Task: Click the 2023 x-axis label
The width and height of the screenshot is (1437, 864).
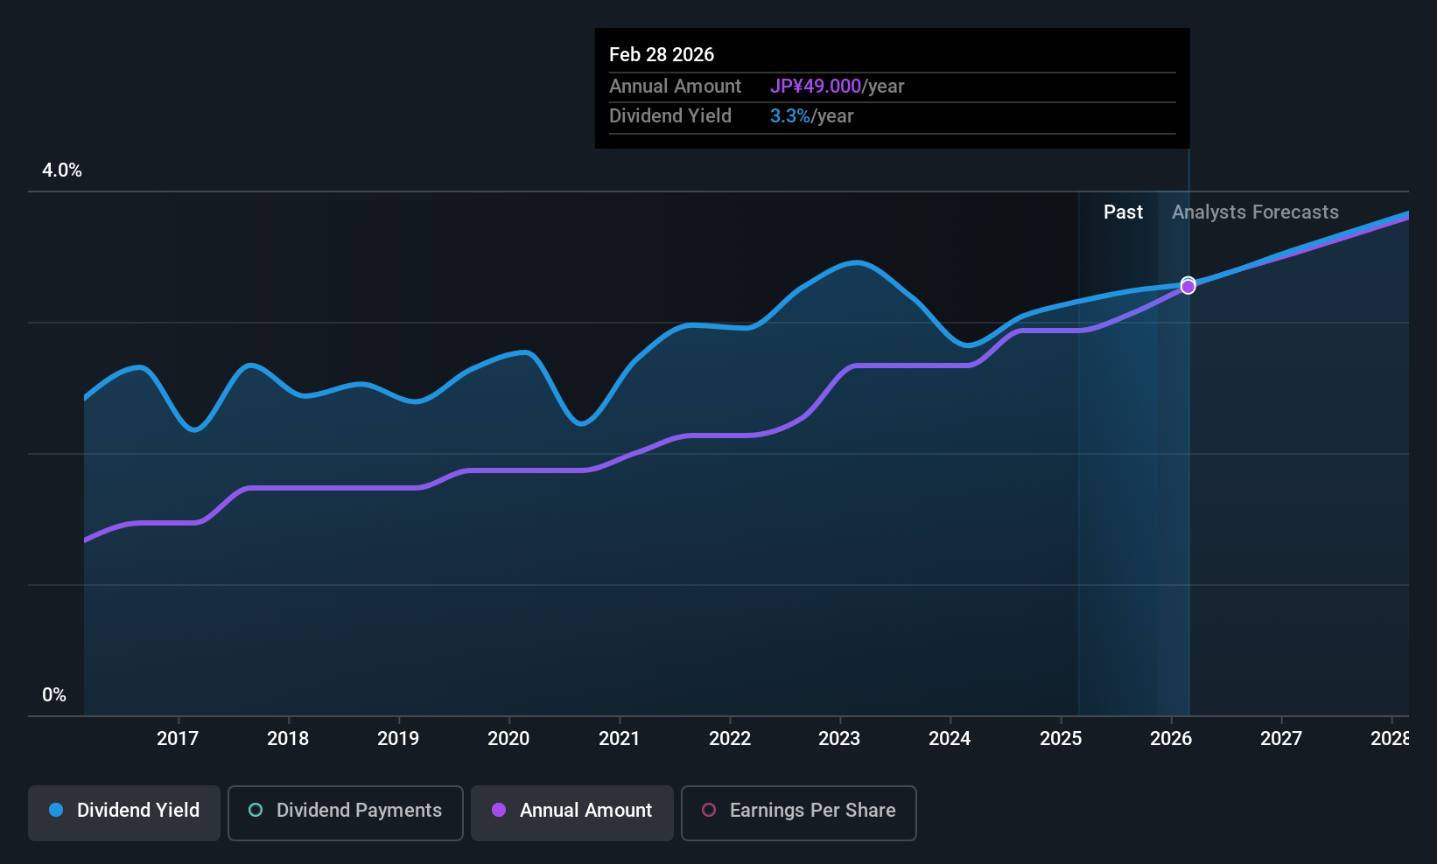Action: tap(839, 739)
